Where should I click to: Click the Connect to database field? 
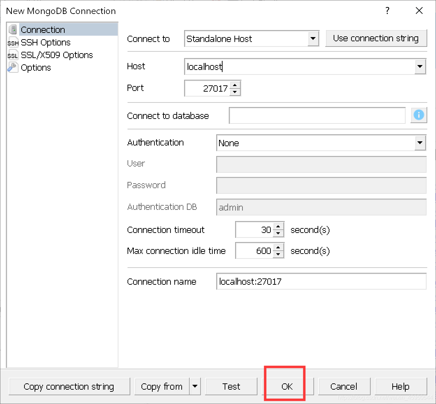[317, 115]
